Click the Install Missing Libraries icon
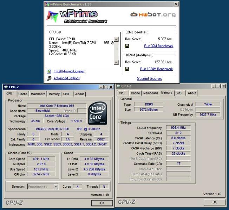Image resolution: width=229 pixels, height=210 pixels. pos(49,71)
